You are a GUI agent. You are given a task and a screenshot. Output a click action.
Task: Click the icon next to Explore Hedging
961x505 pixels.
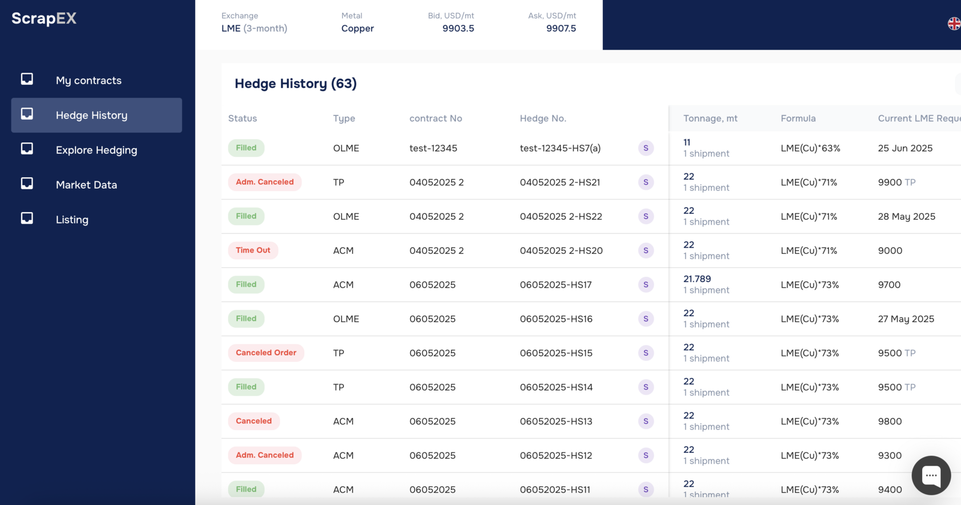pyautogui.click(x=27, y=149)
